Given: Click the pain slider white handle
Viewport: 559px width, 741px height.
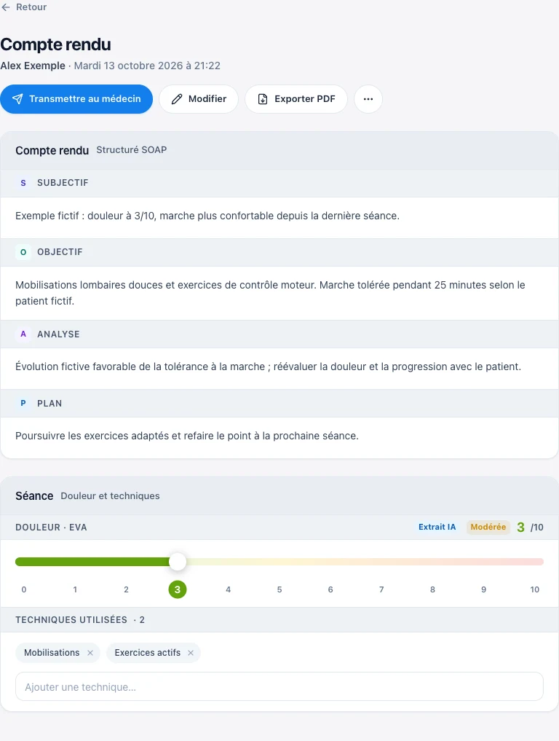Looking at the screenshot, I should (x=178, y=562).
